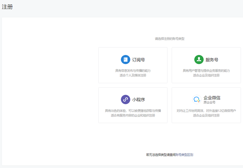Click the green 服务号 person icon
The image size is (243, 168).
(199, 60)
